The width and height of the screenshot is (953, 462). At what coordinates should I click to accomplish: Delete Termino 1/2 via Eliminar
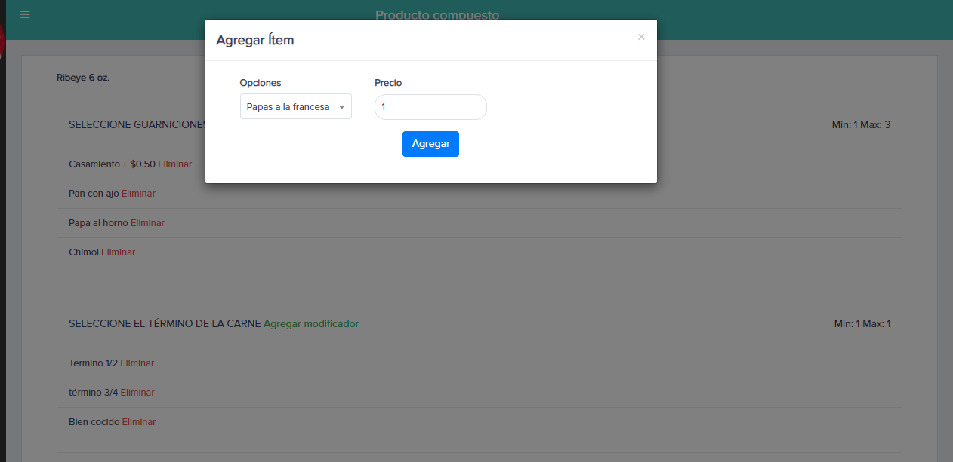coord(137,363)
